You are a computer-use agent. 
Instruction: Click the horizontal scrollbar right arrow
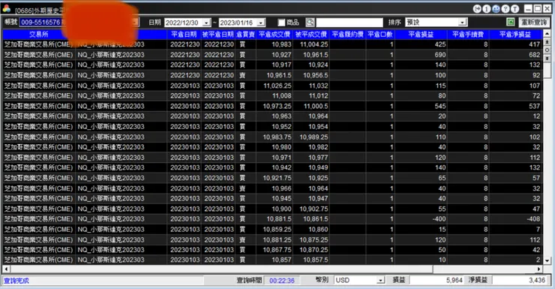point(538,269)
